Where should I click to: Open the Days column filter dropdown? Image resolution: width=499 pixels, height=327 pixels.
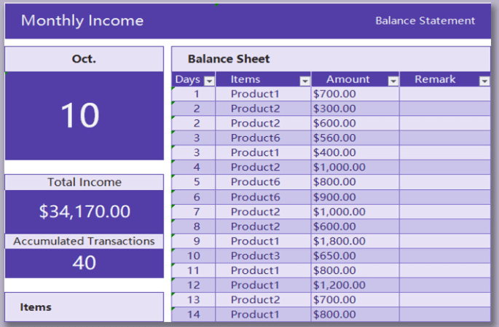click(x=209, y=81)
